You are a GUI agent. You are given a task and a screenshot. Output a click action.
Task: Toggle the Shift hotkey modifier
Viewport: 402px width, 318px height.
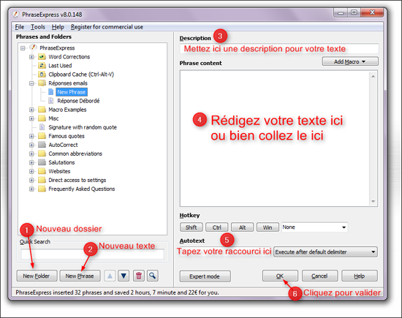(x=191, y=227)
